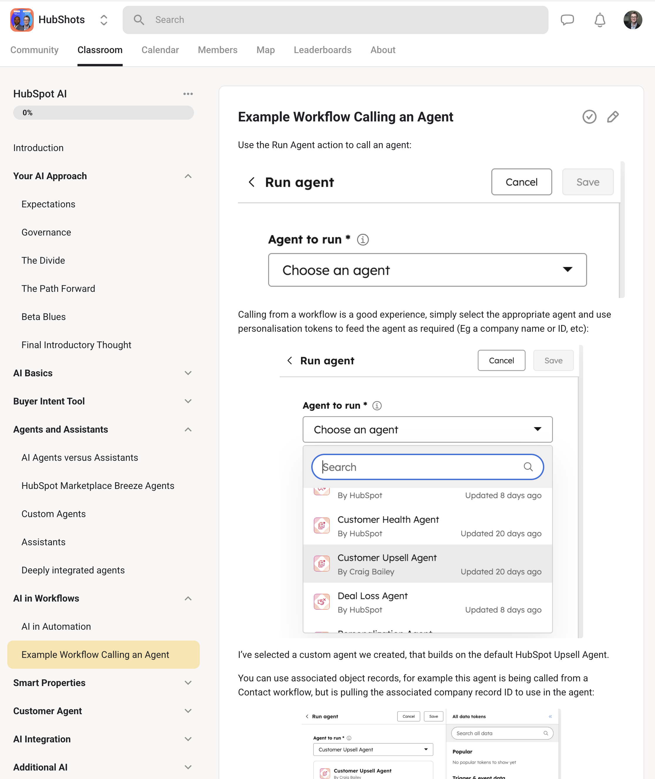Click the 0% course progress bar

click(103, 113)
